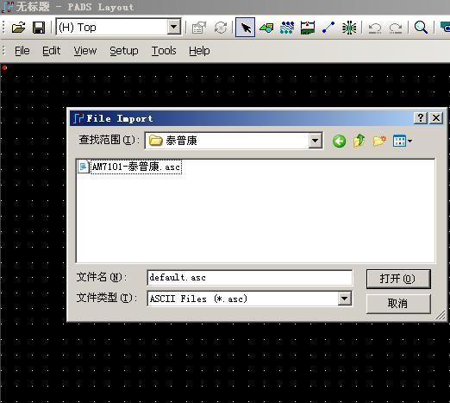Create a new folder in dialog

coord(379,141)
